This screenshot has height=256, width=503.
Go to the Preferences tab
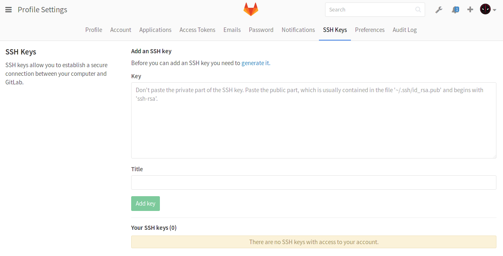pyautogui.click(x=370, y=30)
